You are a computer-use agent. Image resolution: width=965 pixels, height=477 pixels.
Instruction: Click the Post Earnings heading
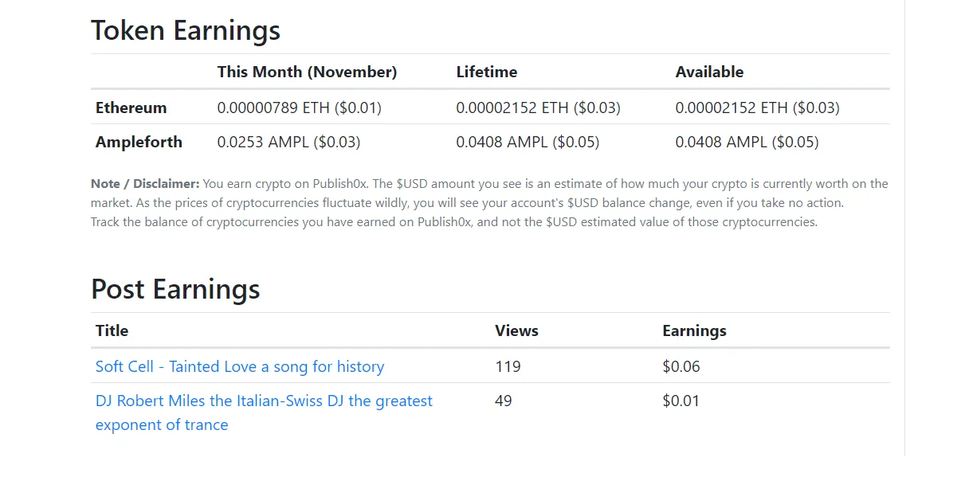coord(175,288)
